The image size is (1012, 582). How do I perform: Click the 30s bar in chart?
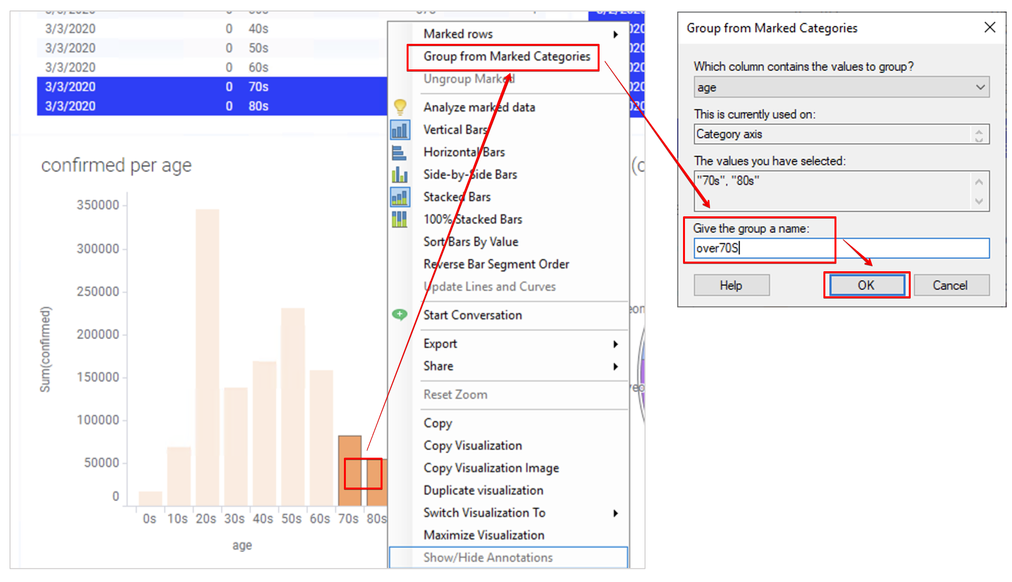tap(236, 447)
